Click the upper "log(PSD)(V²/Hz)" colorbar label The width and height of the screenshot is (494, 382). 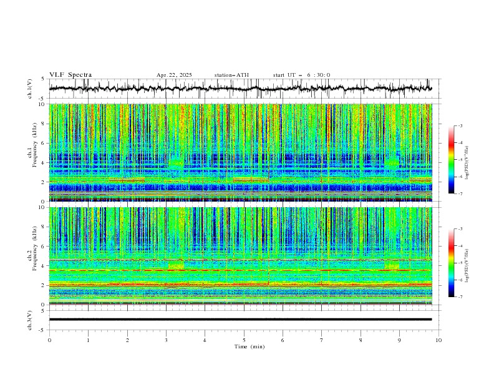[x=467, y=163]
